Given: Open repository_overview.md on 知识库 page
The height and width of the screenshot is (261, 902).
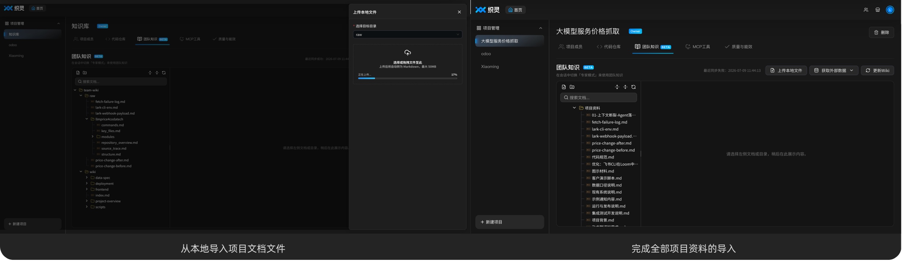Looking at the screenshot, I should click(x=119, y=142).
